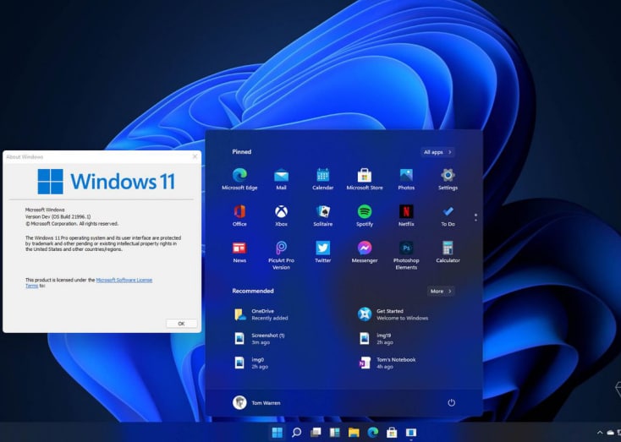
Task: Open Spotify from pinned apps
Action: pos(365,216)
